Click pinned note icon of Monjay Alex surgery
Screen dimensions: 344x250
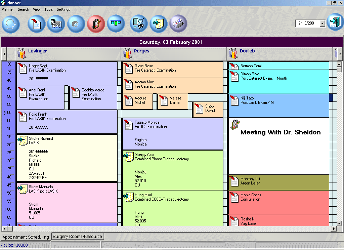click(x=128, y=157)
